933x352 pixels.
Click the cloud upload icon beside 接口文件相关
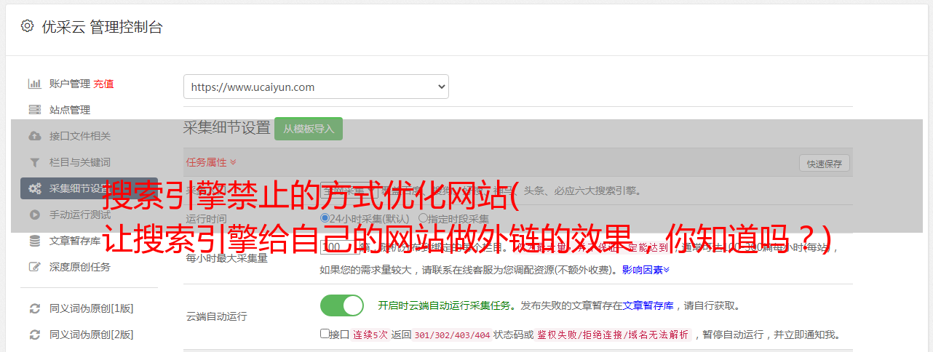pos(34,136)
